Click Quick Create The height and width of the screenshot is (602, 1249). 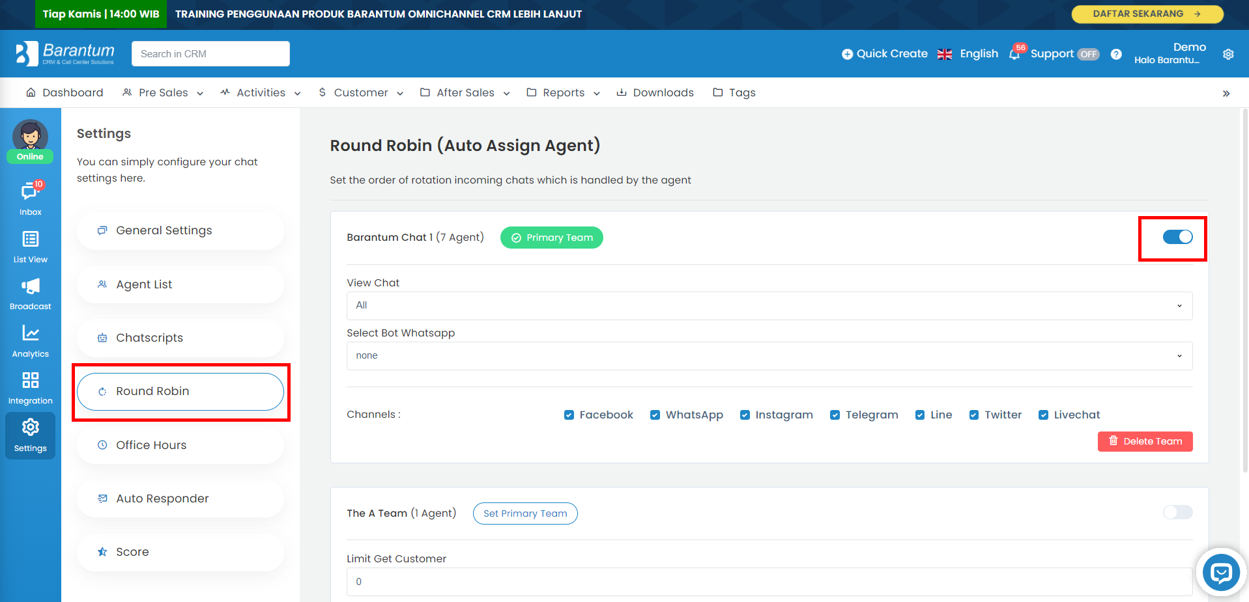[884, 54]
